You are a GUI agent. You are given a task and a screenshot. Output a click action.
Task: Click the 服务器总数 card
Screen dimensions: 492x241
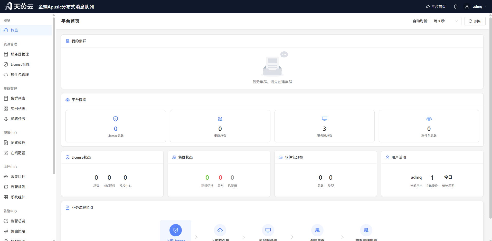click(325, 126)
